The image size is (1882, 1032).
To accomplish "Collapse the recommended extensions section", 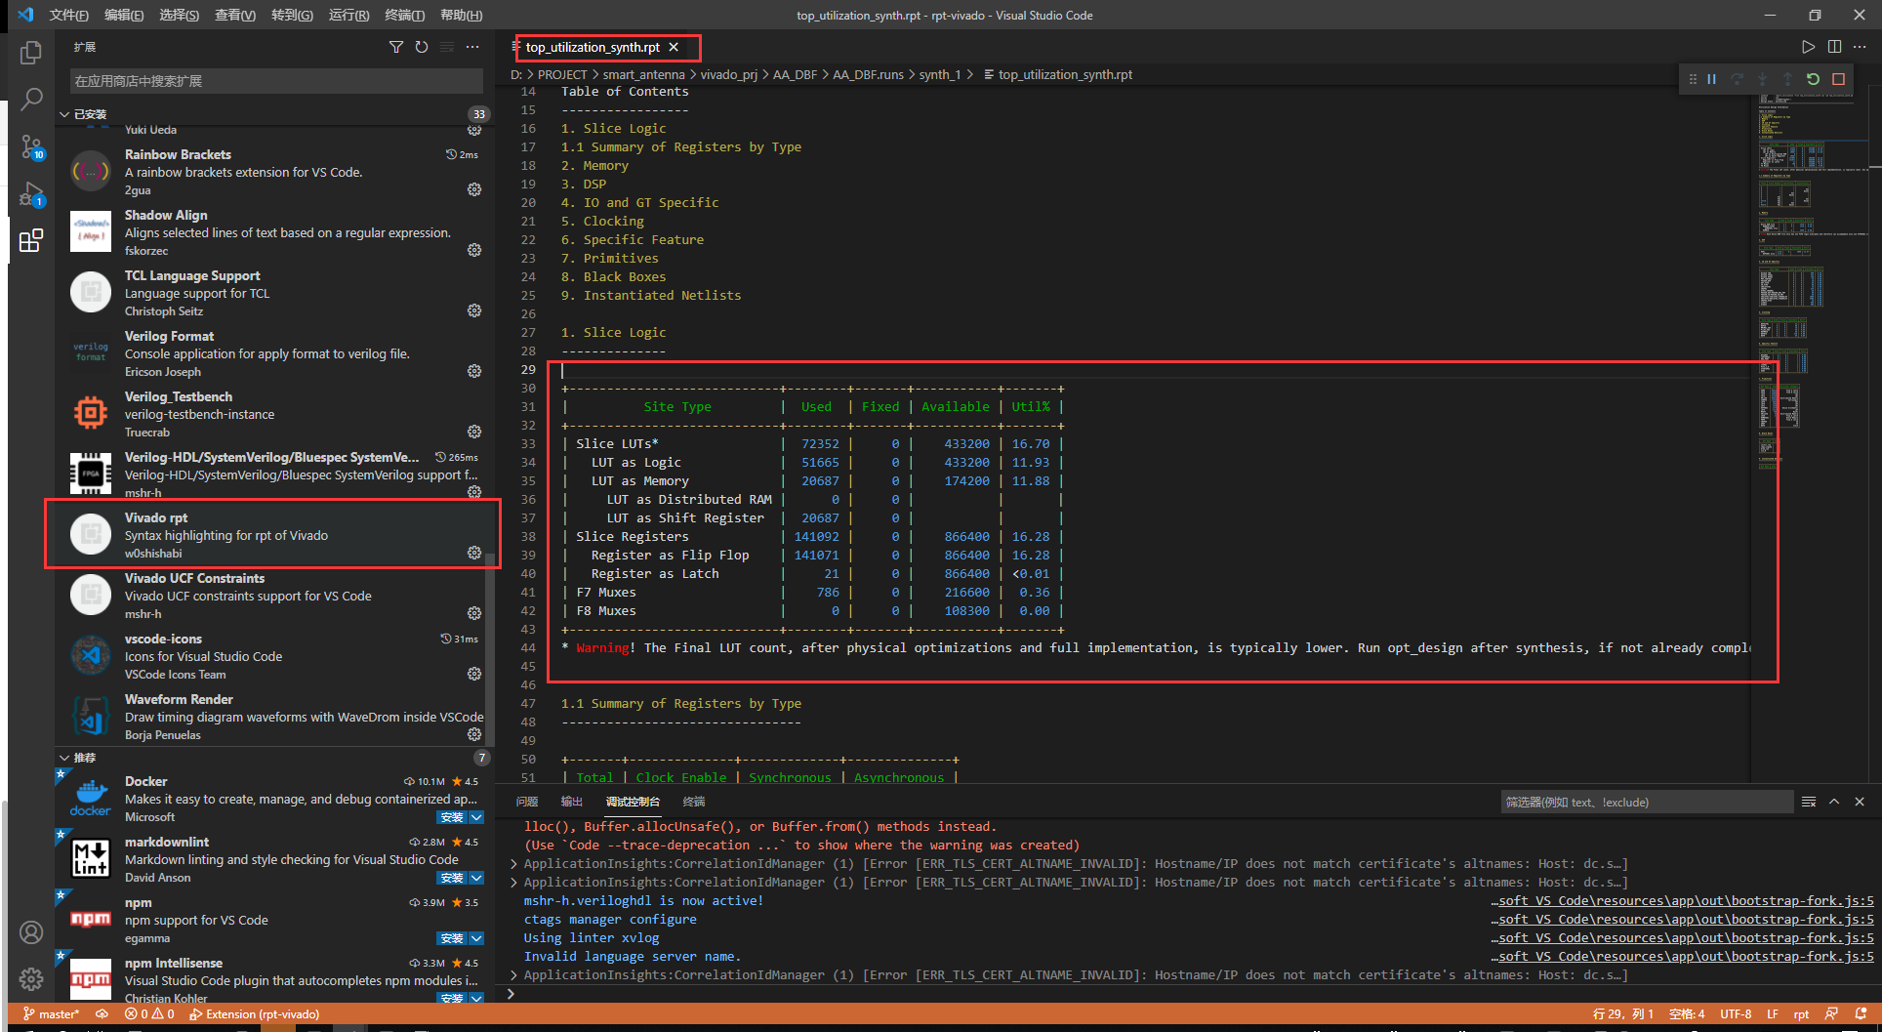I will [x=64, y=758].
